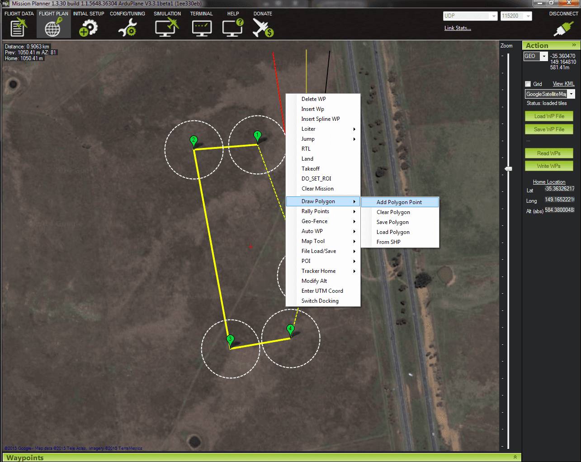Open the GEO coordinate format dropdown
581x462 pixels.
point(544,57)
